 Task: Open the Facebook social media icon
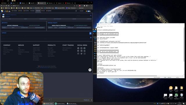coord(85,48)
